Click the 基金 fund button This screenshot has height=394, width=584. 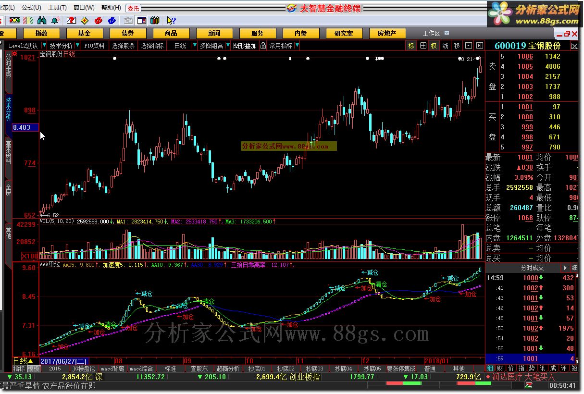point(85,33)
